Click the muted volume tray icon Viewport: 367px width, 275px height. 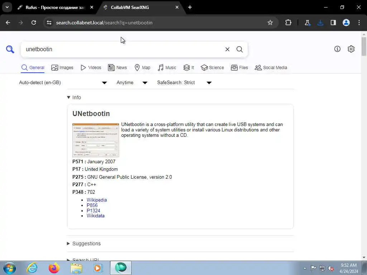331,269
